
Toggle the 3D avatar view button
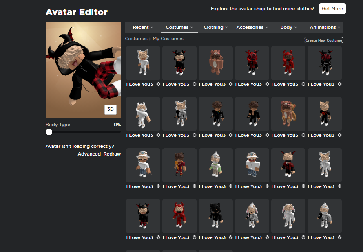coord(111,110)
